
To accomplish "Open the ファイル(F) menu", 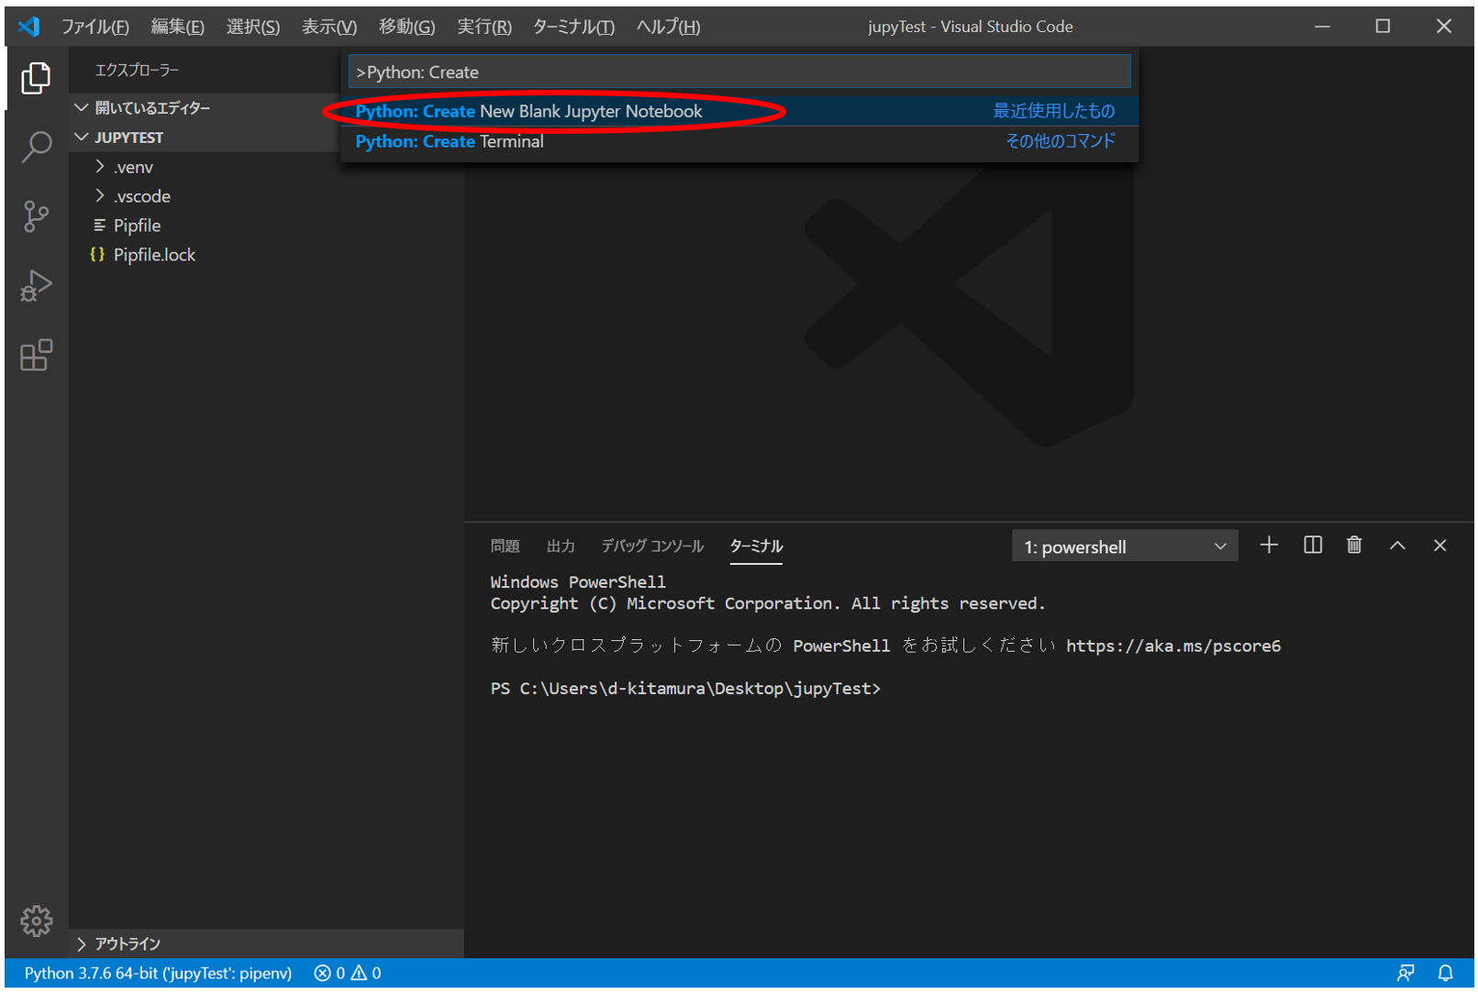I will point(94,27).
